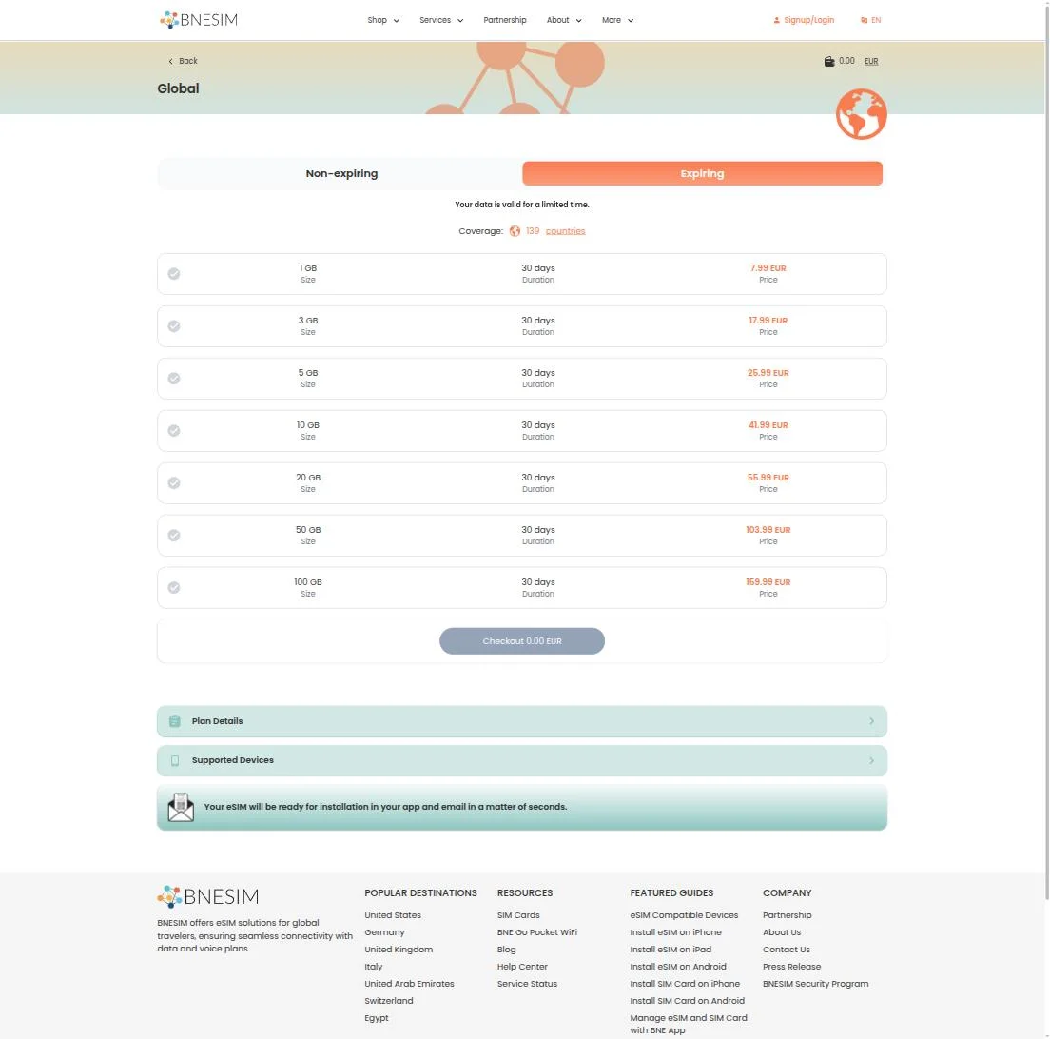Select the 1 GB plan checkmark
This screenshot has height=1039, width=1050.
pos(174,274)
